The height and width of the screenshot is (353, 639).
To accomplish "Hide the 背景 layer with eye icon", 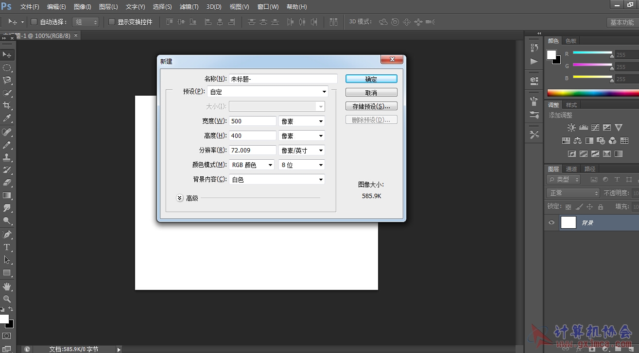I will (x=552, y=223).
